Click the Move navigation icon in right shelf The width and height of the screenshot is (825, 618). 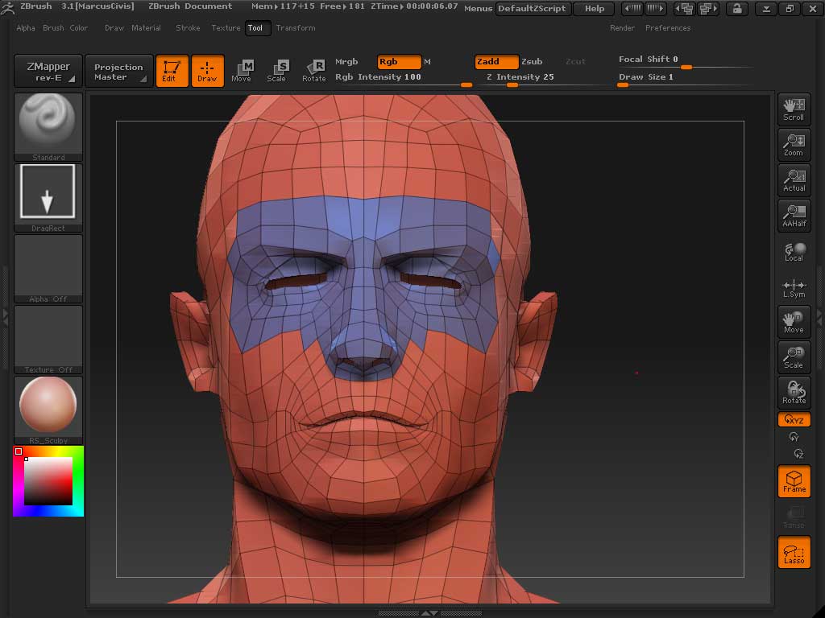tap(794, 322)
